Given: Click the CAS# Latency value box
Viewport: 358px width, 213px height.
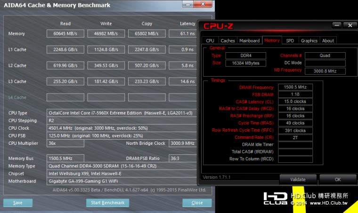Looking at the screenshot, I should [295, 101].
